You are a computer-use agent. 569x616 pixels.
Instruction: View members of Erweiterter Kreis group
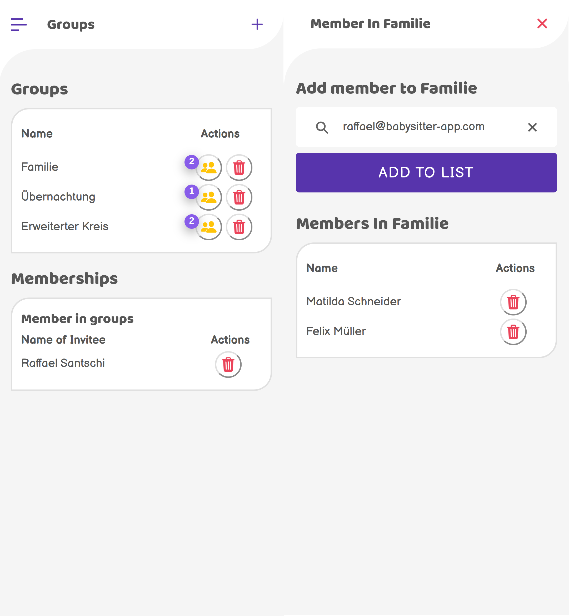pyautogui.click(x=208, y=227)
